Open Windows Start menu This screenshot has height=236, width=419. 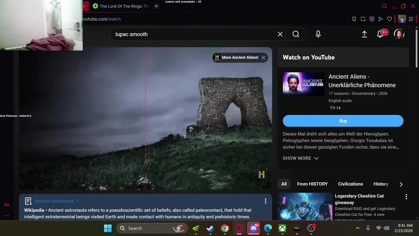pos(108,228)
